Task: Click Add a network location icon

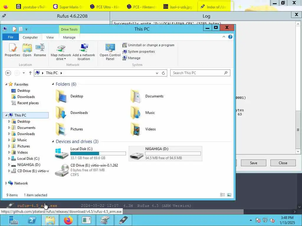Action: (84, 52)
